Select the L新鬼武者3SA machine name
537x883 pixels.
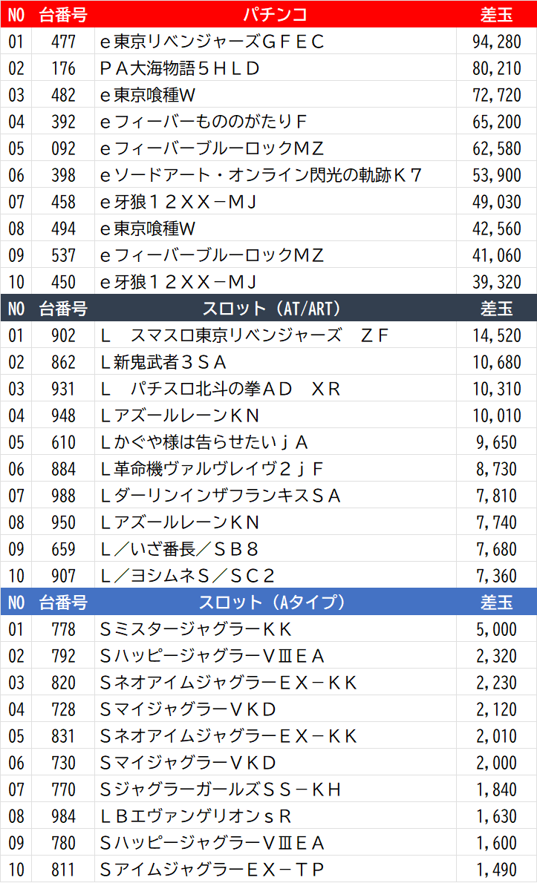[163, 362]
